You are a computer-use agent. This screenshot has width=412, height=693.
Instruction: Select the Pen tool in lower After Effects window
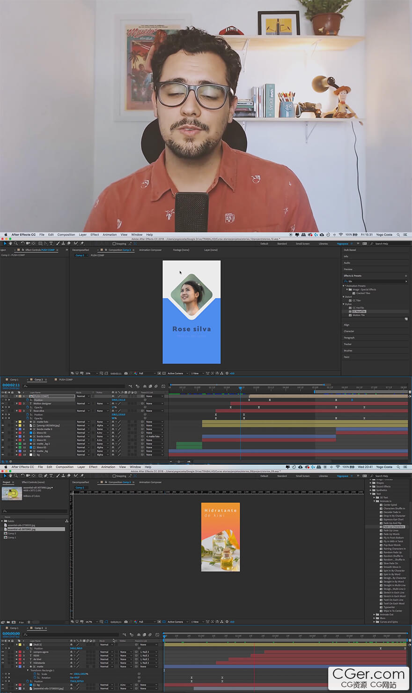46,476
